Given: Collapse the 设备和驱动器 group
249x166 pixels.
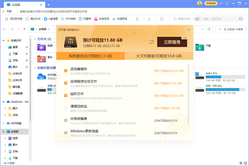Looking at the screenshot, I should click(35, 68).
